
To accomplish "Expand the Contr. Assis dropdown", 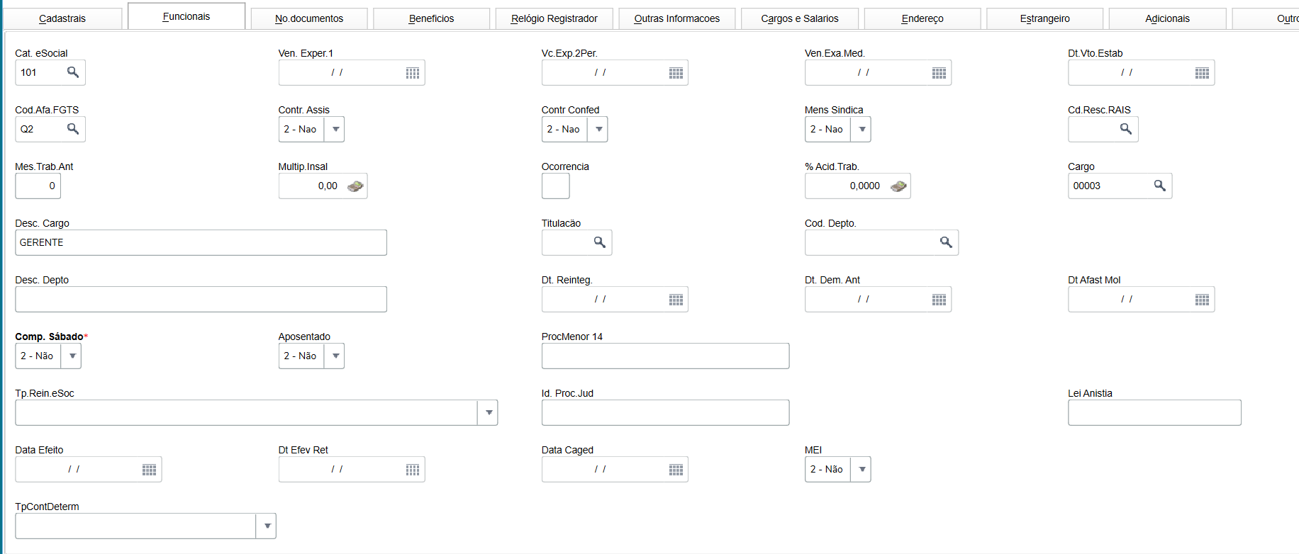I will pos(335,130).
